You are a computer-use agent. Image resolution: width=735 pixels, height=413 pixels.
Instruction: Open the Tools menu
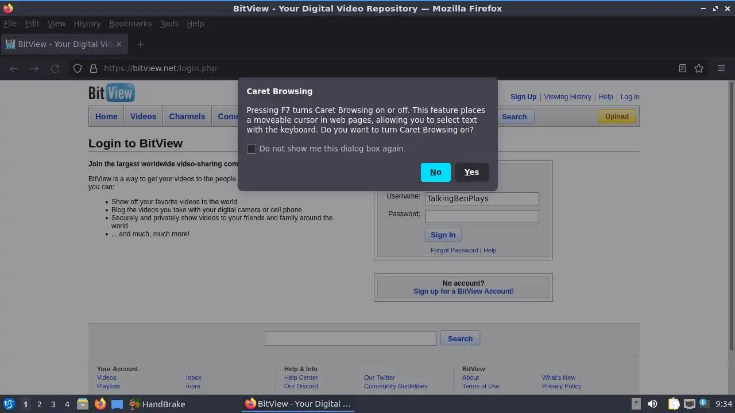tap(169, 24)
